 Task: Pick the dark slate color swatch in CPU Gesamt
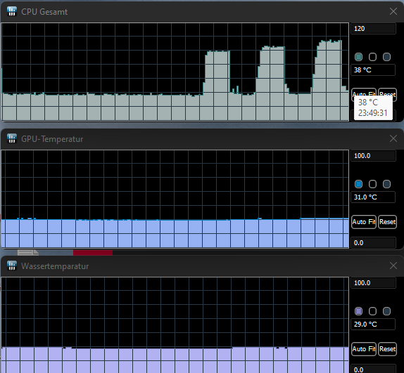click(x=386, y=57)
